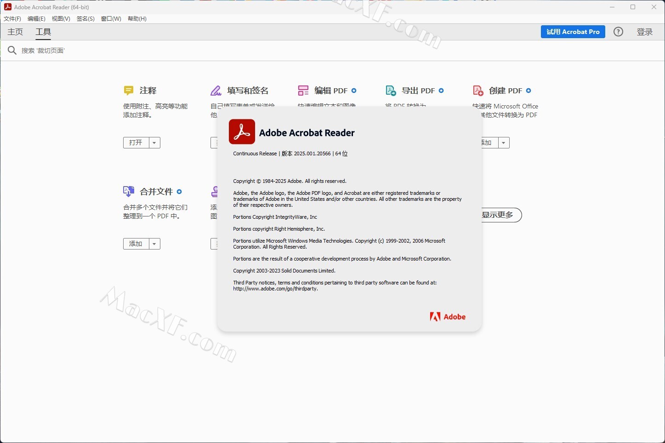Screen dimensions: 665x443
Task: Click blue premium badge next to 创建 PDF
Action: tap(529, 91)
